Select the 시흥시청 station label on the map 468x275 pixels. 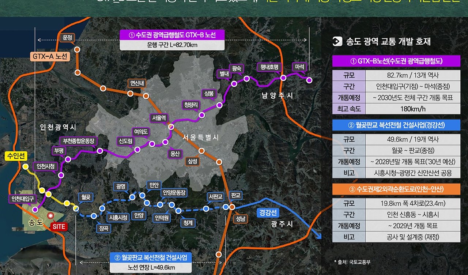click(118, 217)
